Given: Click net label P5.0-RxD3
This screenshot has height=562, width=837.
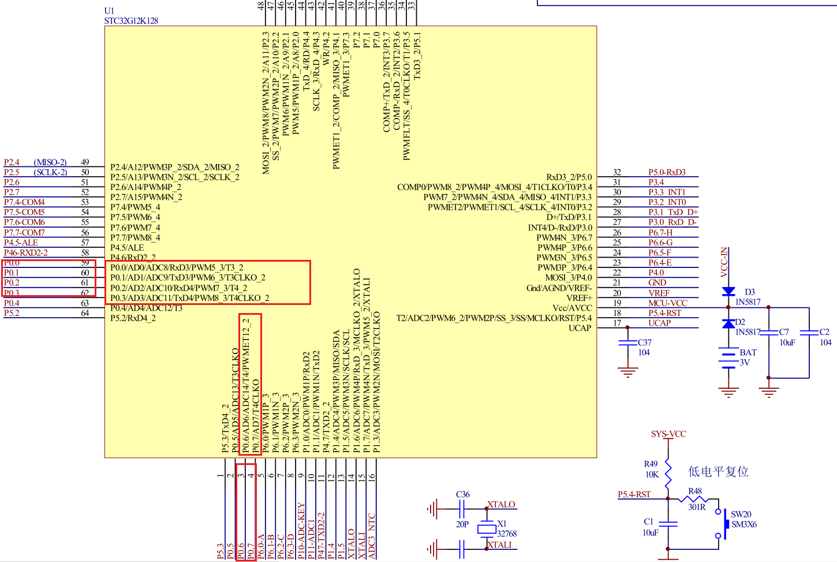Looking at the screenshot, I should point(667,172).
